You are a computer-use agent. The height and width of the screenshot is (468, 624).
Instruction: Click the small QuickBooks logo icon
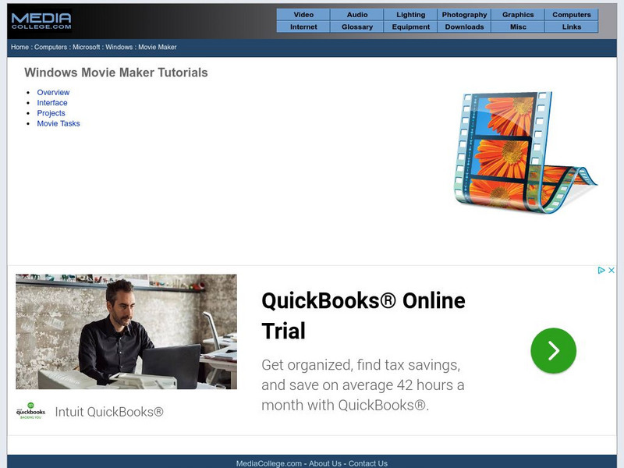pyautogui.click(x=30, y=411)
